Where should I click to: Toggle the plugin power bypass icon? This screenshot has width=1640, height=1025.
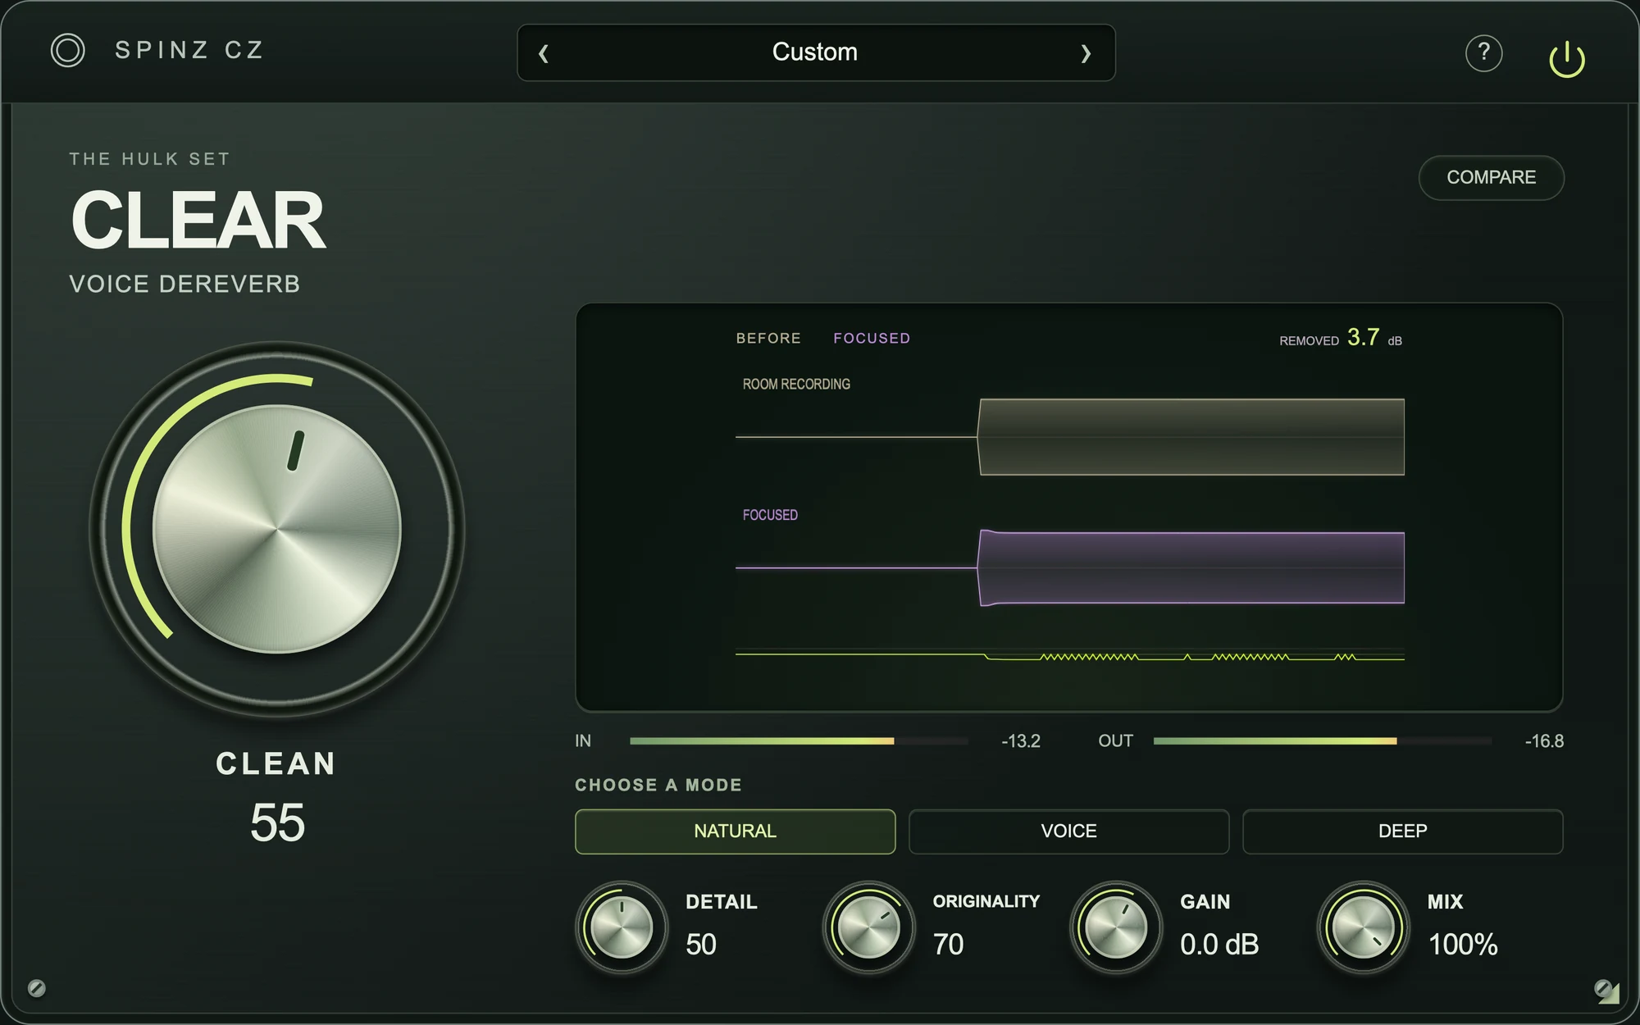point(1567,59)
